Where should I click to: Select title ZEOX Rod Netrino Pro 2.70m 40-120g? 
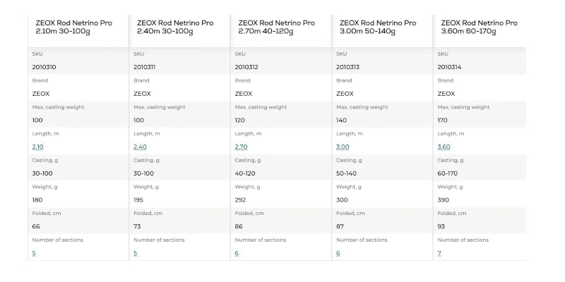[x=276, y=27]
